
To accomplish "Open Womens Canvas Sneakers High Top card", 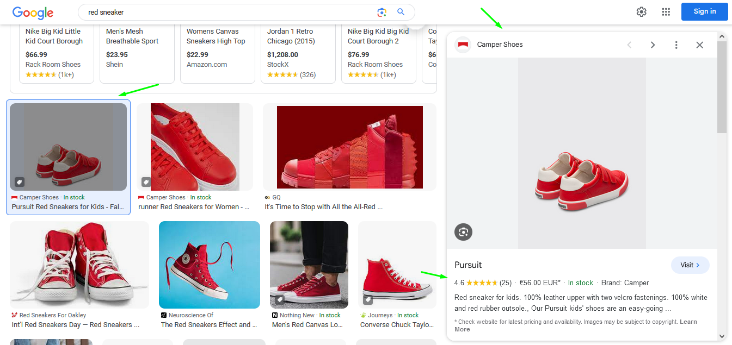I will [218, 53].
